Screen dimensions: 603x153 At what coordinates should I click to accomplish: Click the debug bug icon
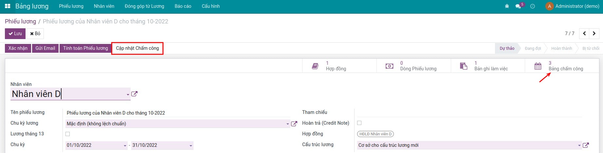pos(507,6)
